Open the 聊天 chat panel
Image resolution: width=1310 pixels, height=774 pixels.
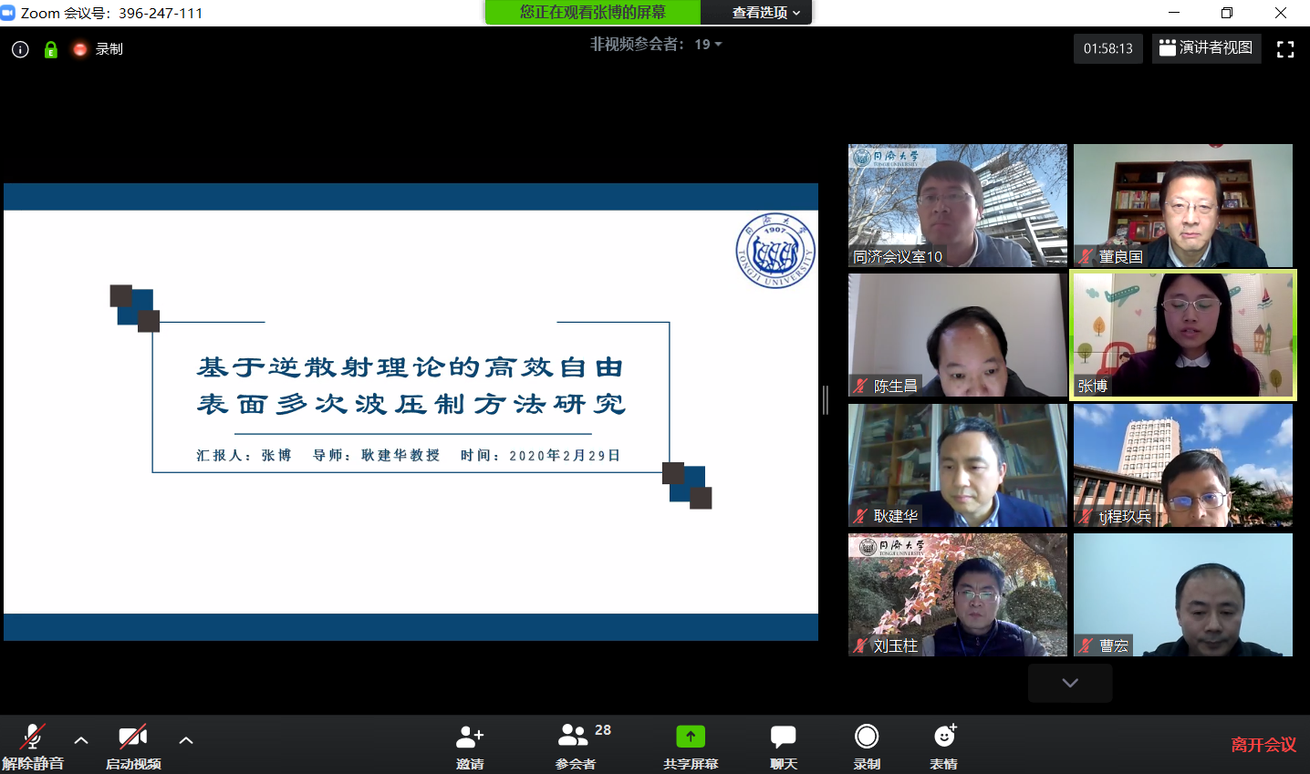pos(783,745)
